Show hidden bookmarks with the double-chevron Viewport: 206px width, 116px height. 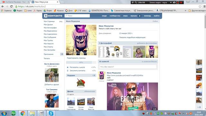pyautogui.click(x=185, y=11)
